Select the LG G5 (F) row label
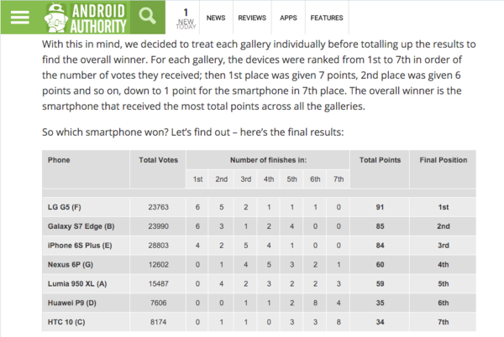 65,207
